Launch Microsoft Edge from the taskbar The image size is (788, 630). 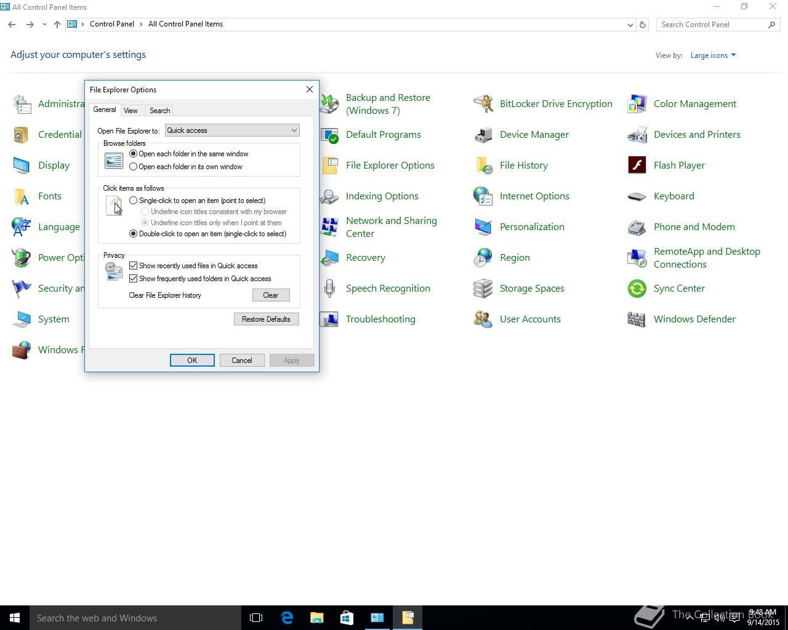click(x=287, y=618)
